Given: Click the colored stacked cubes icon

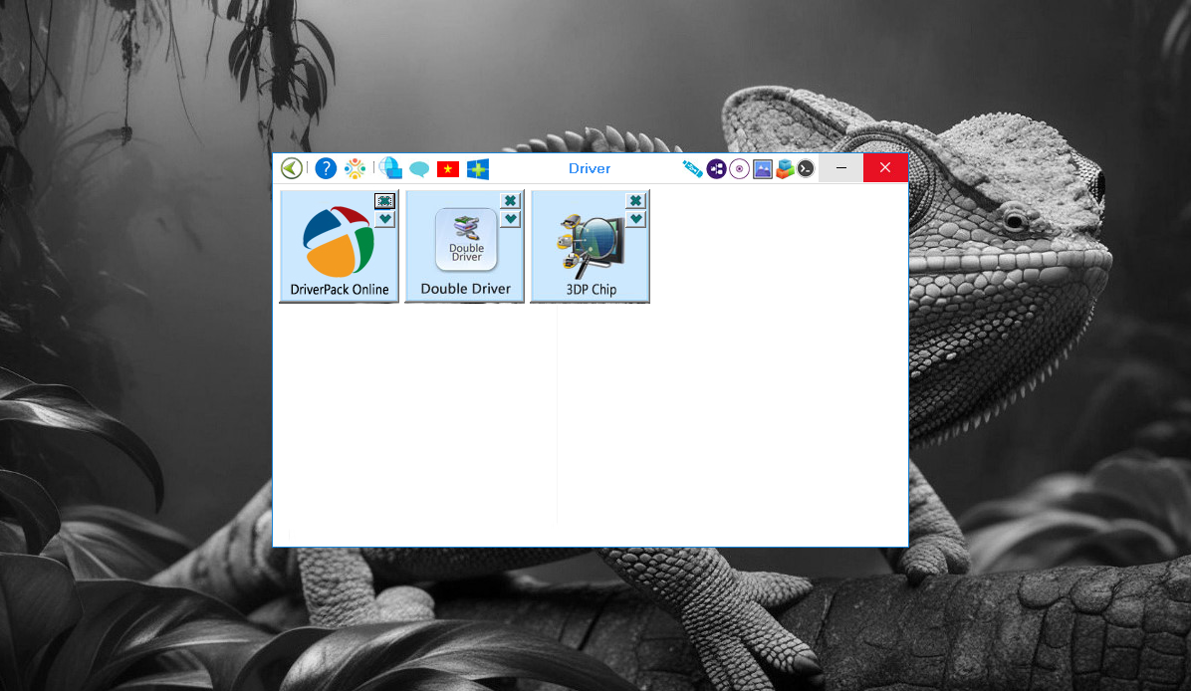Looking at the screenshot, I should point(785,168).
